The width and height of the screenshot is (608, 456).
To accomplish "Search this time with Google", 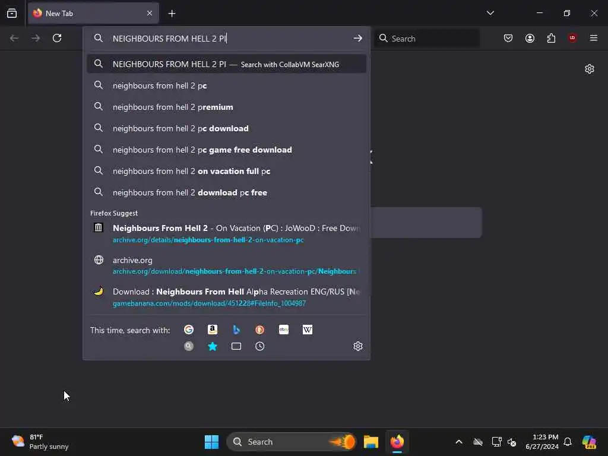I will (x=189, y=330).
